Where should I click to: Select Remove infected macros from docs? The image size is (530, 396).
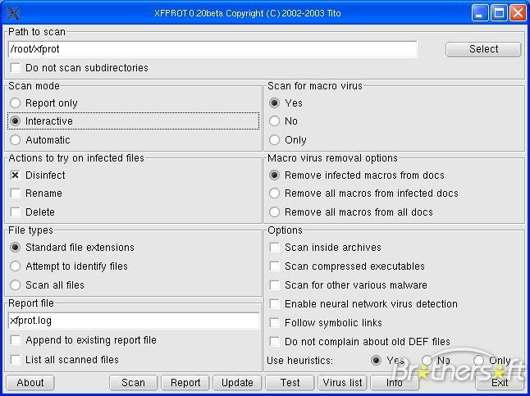(x=275, y=175)
